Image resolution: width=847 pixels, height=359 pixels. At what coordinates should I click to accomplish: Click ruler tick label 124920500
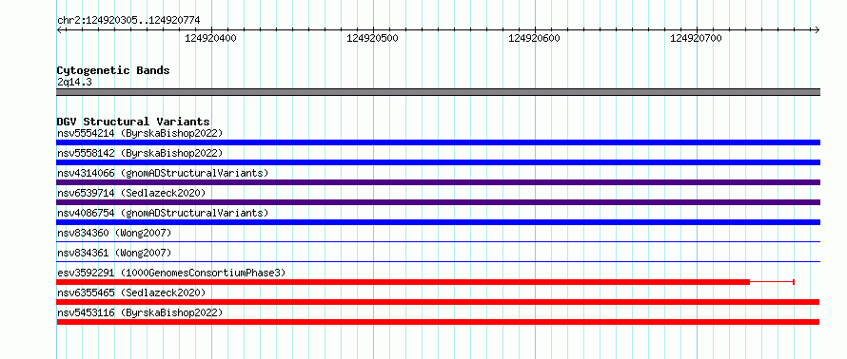(372, 38)
